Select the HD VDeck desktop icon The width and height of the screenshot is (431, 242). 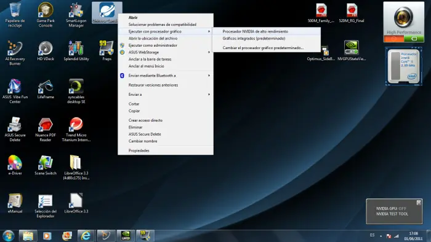pos(46,51)
